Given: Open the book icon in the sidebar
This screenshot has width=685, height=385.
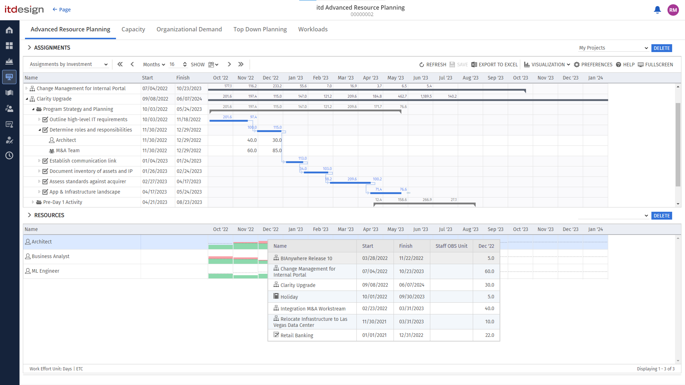Looking at the screenshot, I should click(x=9, y=93).
